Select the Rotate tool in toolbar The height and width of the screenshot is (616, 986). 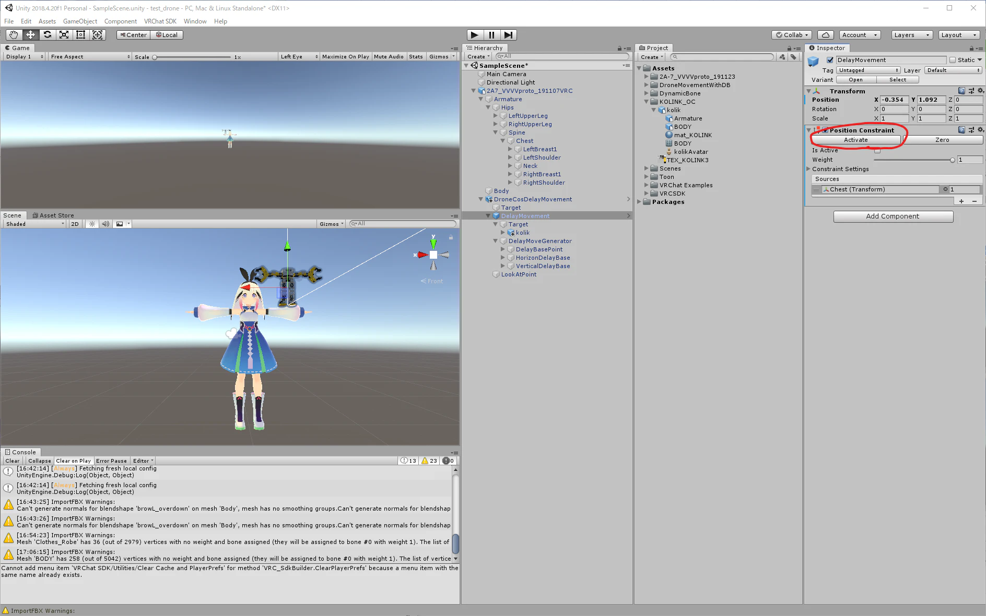[x=47, y=35]
